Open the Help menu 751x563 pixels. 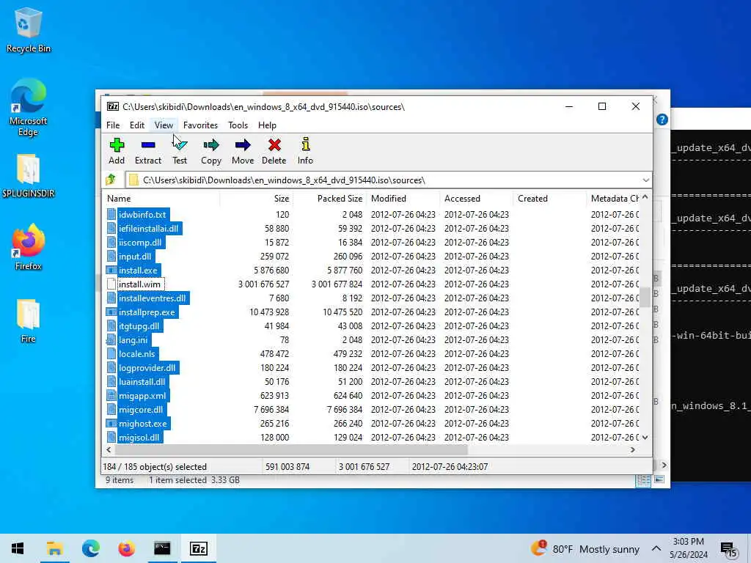click(x=267, y=125)
